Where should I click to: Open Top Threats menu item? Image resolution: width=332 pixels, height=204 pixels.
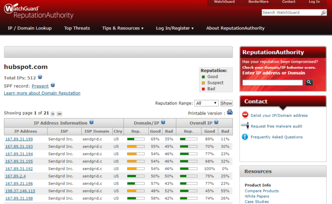[x=77, y=28]
